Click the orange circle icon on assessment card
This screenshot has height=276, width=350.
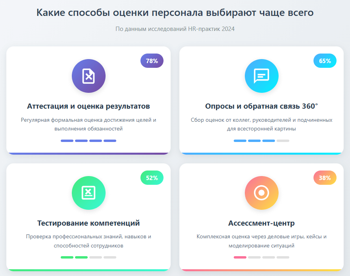[262, 193]
